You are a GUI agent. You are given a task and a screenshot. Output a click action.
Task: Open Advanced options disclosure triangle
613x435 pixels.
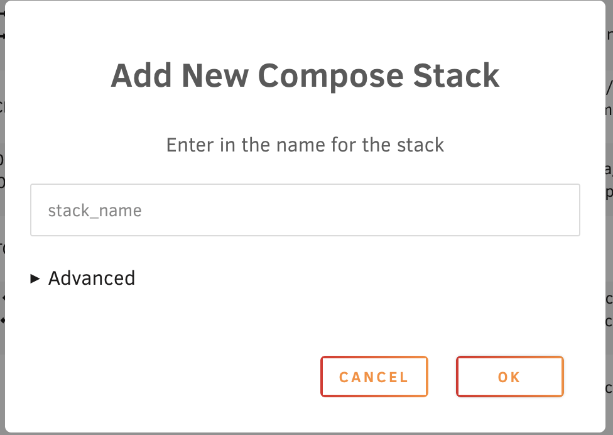pos(35,278)
